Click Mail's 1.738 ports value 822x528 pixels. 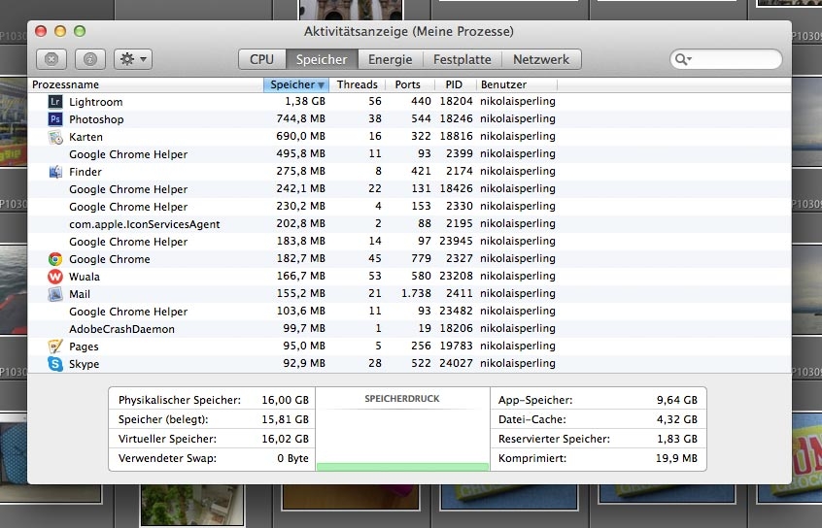416,293
